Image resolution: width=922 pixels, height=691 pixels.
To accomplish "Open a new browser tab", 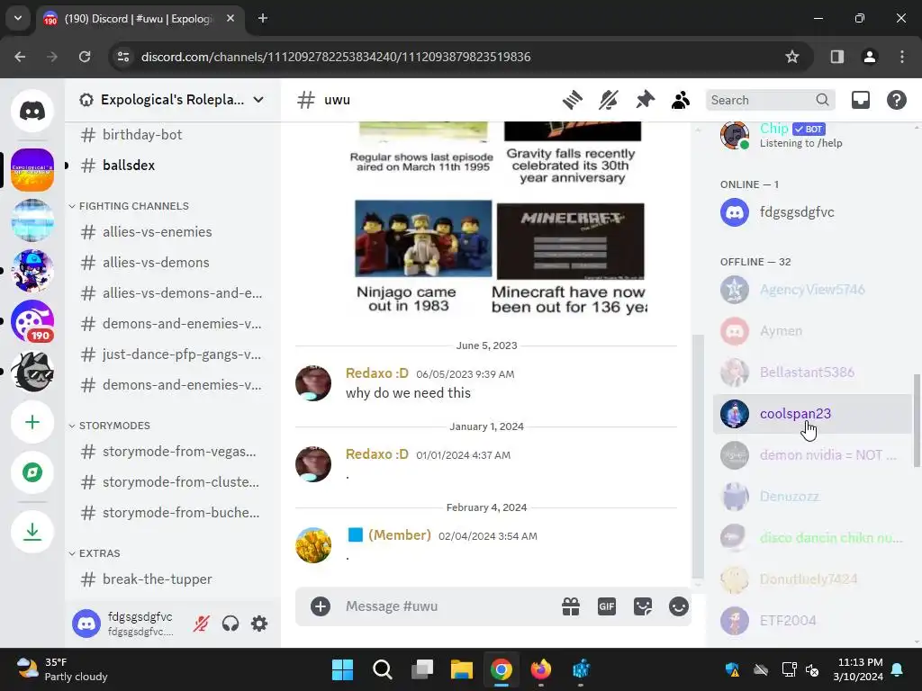I will point(263,19).
